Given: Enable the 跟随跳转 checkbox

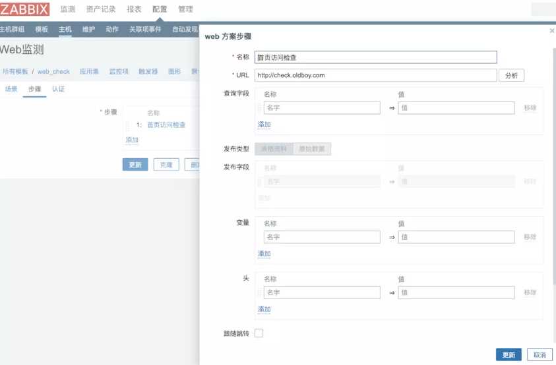Looking at the screenshot, I should (259, 333).
